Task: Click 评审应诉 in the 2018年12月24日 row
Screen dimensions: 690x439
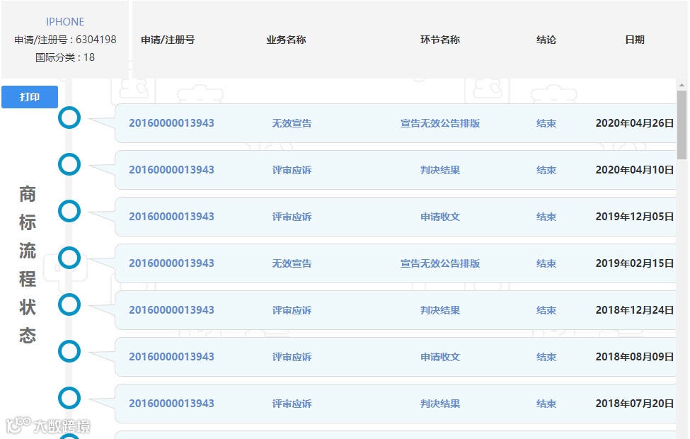Action: click(x=292, y=310)
